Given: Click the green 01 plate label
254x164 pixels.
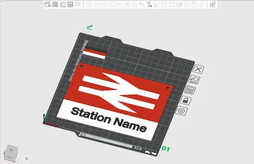Looking at the screenshot, I should (x=166, y=149).
